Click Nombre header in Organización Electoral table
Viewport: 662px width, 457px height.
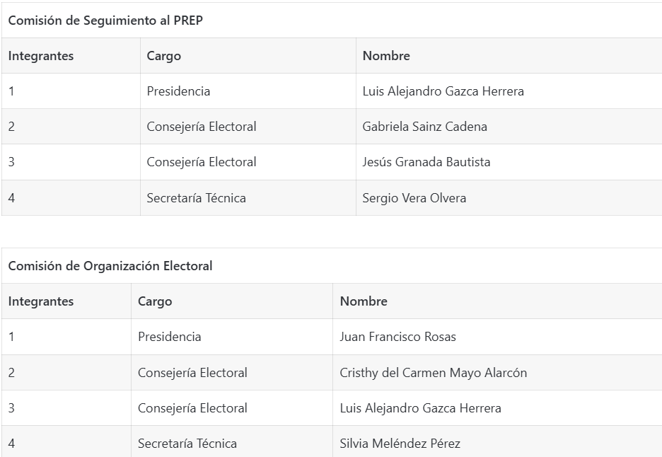pos(364,301)
